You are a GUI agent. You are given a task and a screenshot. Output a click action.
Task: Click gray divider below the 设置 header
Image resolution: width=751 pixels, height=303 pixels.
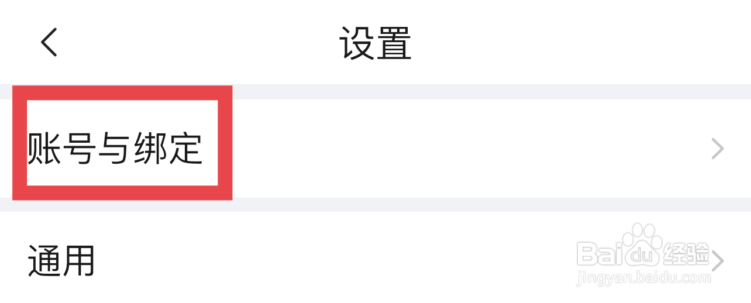click(468, 92)
